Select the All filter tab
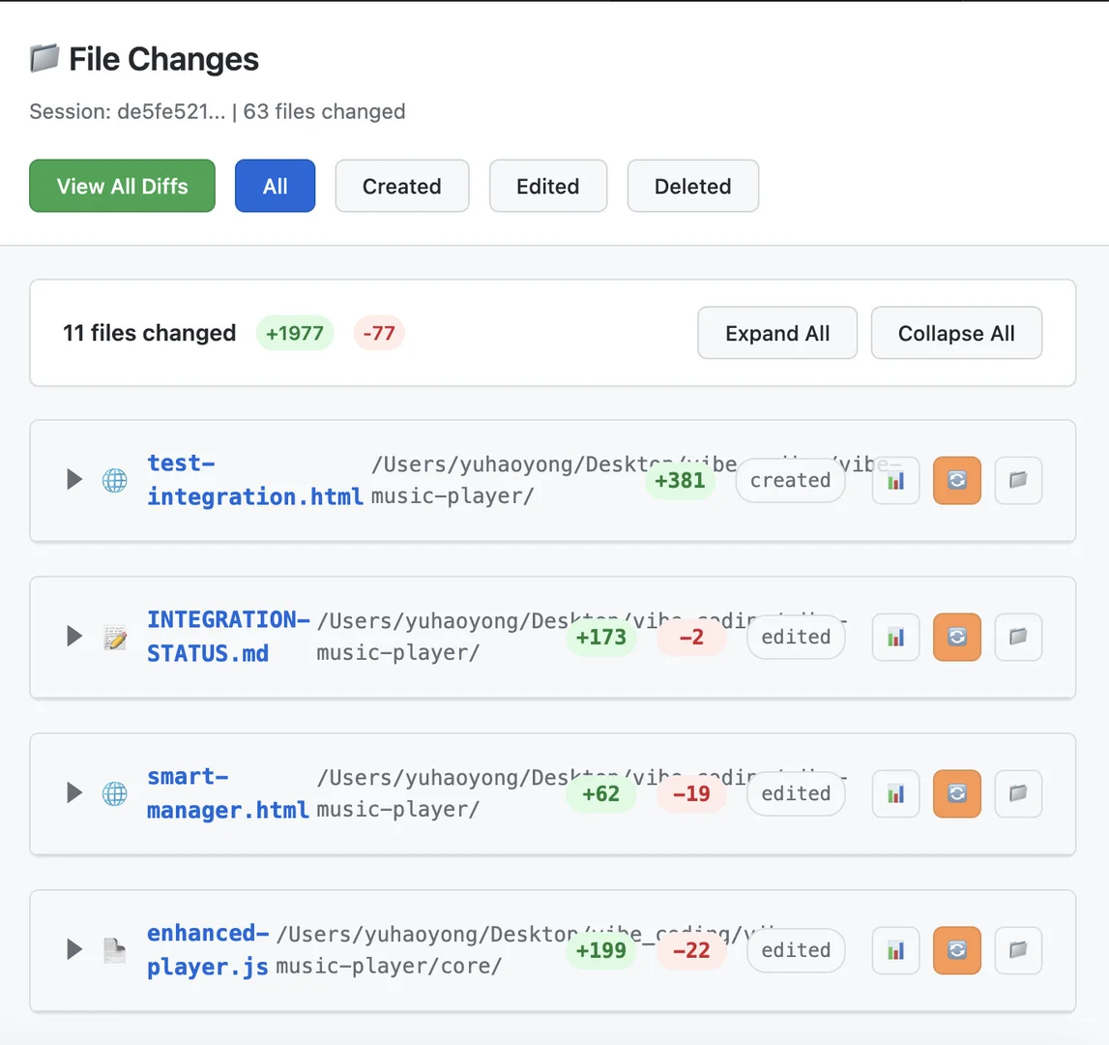 point(276,186)
